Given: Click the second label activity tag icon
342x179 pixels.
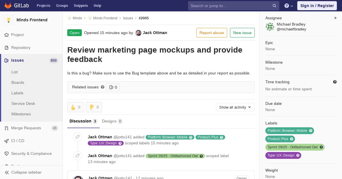Looking at the screenshot, I should click(x=78, y=155).
